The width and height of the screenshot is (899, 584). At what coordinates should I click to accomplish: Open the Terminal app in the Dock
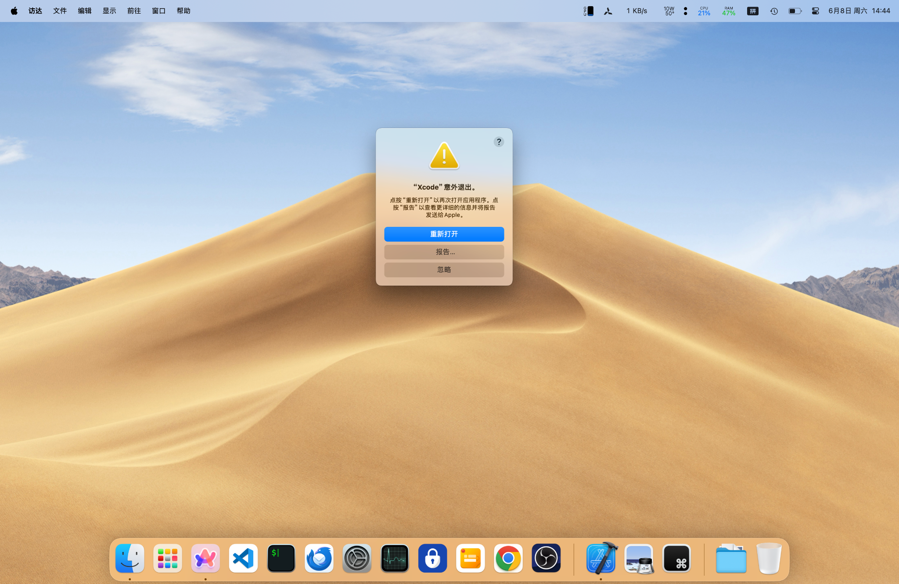tap(281, 558)
